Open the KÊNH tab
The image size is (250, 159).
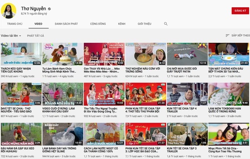tap(122, 24)
